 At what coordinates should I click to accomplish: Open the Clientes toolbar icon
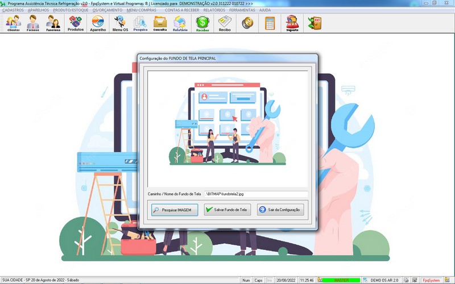point(13,23)
